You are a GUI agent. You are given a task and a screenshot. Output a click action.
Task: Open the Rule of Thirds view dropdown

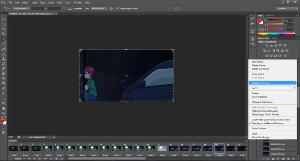click(x=99, y=9)
